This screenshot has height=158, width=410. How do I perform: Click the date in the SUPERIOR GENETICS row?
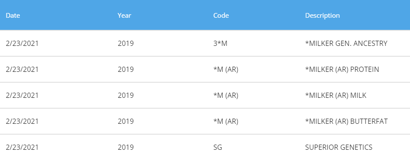[22, 147]
